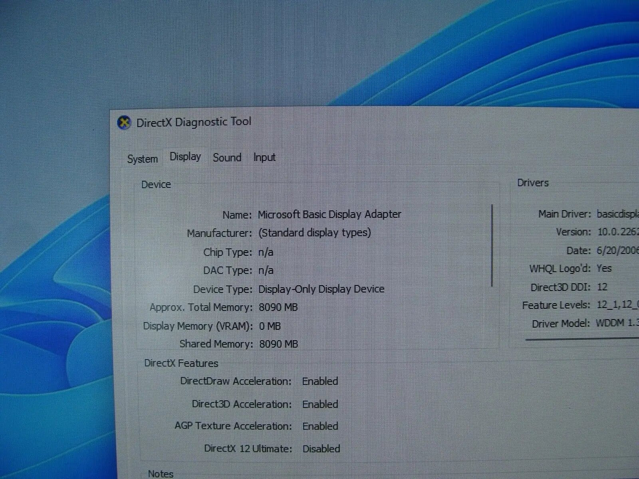Select 'Microsoft Basic Display Adapter' name value
639x479 pixels.
329,214
